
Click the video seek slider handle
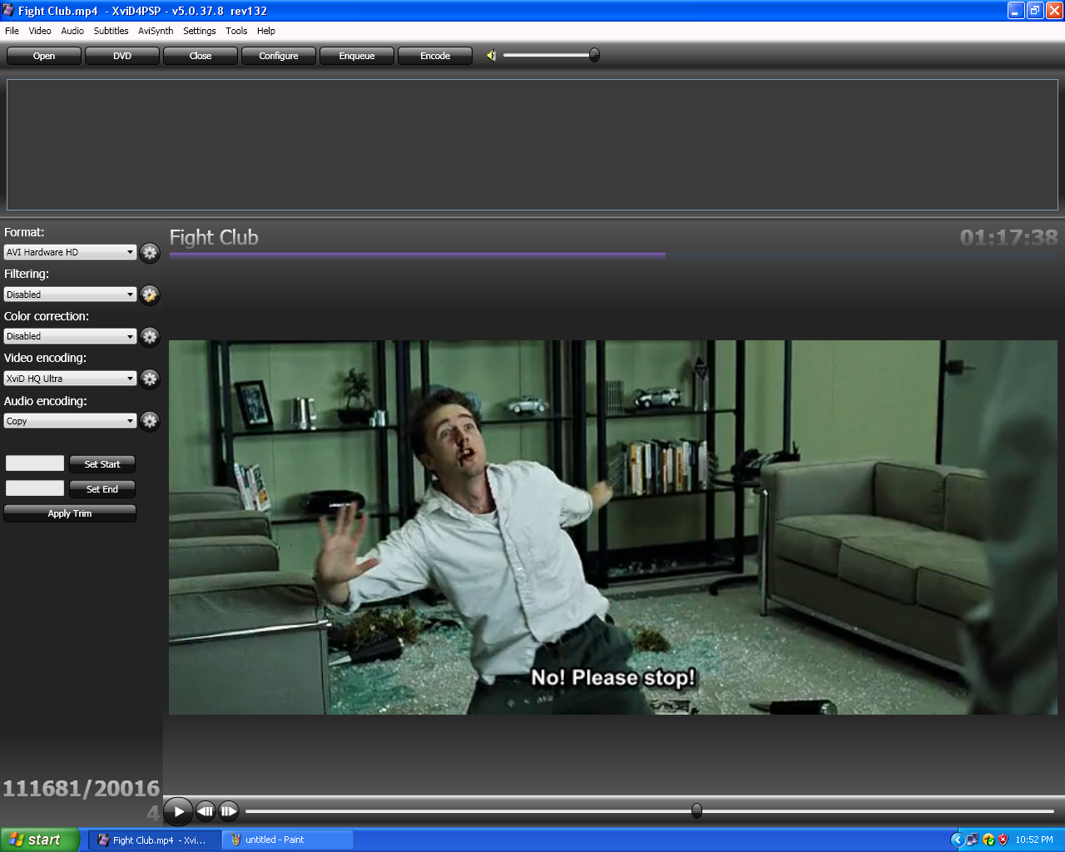696,810
